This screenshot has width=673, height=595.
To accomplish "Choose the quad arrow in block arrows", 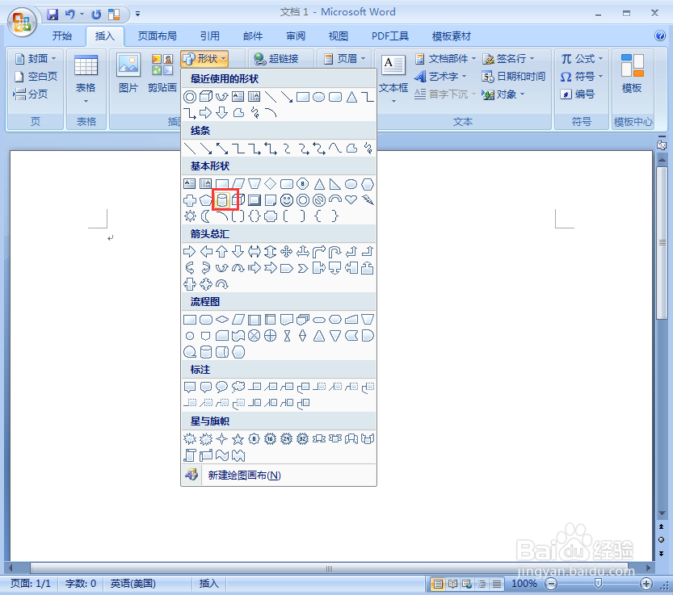I will click(286, 251).
